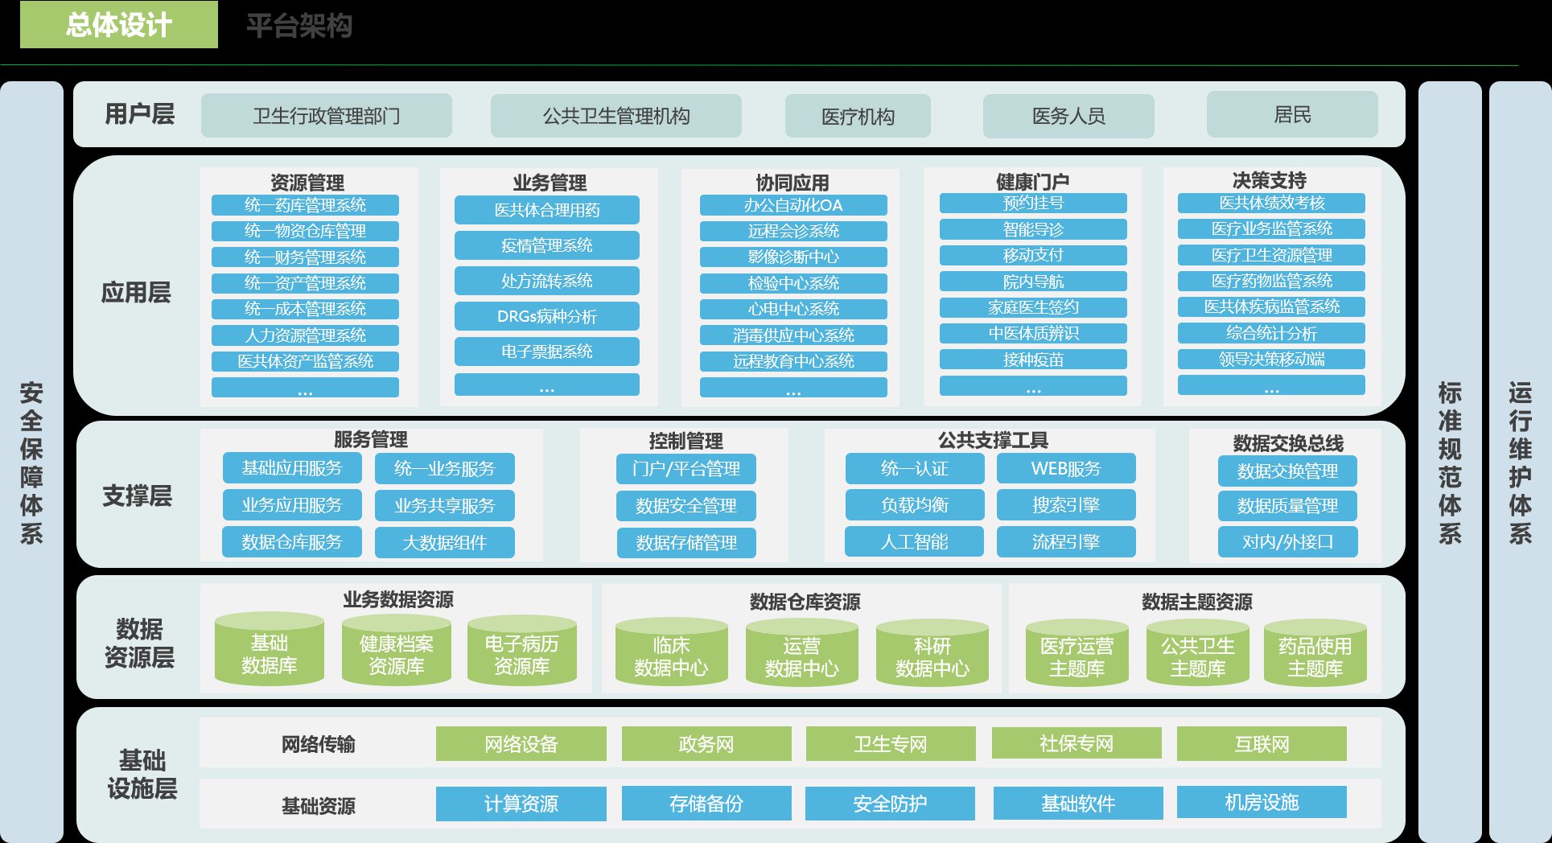
Task: Open the 统一认证 support tool box
Action: point(914,468)
